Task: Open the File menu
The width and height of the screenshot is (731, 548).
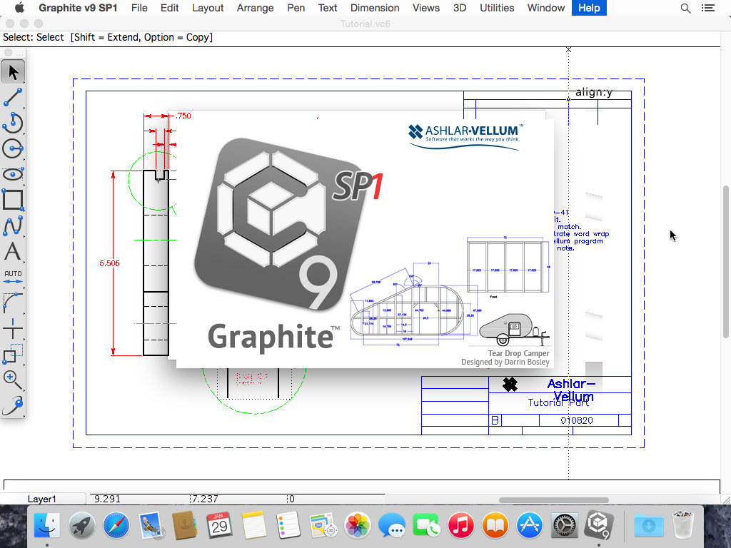Action: pyautogui.click(x=139, y=8)
